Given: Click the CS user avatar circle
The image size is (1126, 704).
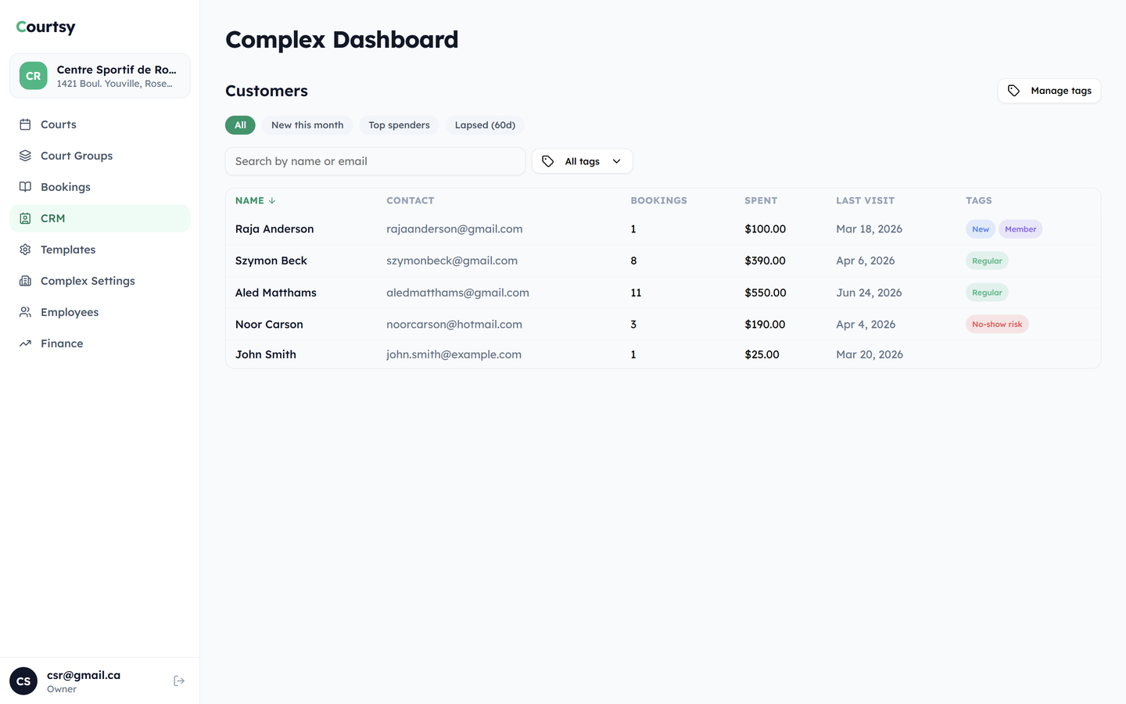Looking at the screenshot, I should point(23,681).
